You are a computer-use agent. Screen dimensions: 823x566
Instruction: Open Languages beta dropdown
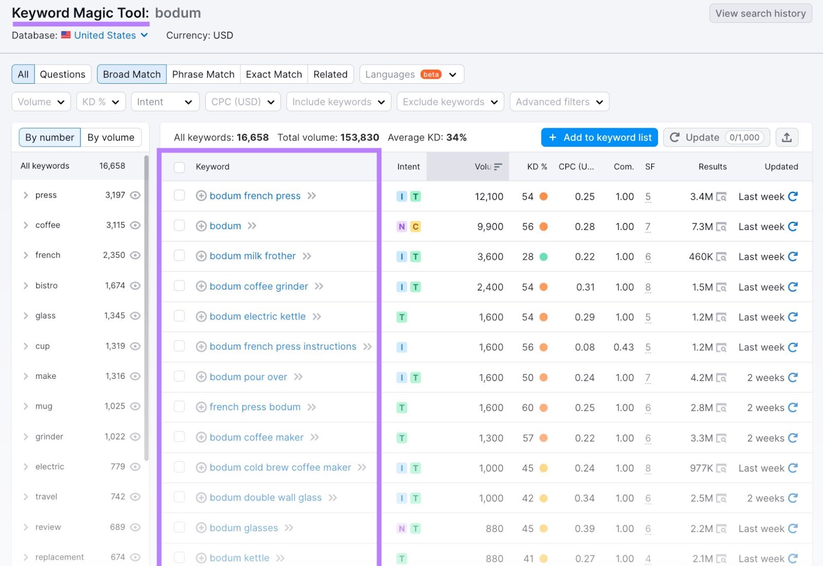coord(411,74)
